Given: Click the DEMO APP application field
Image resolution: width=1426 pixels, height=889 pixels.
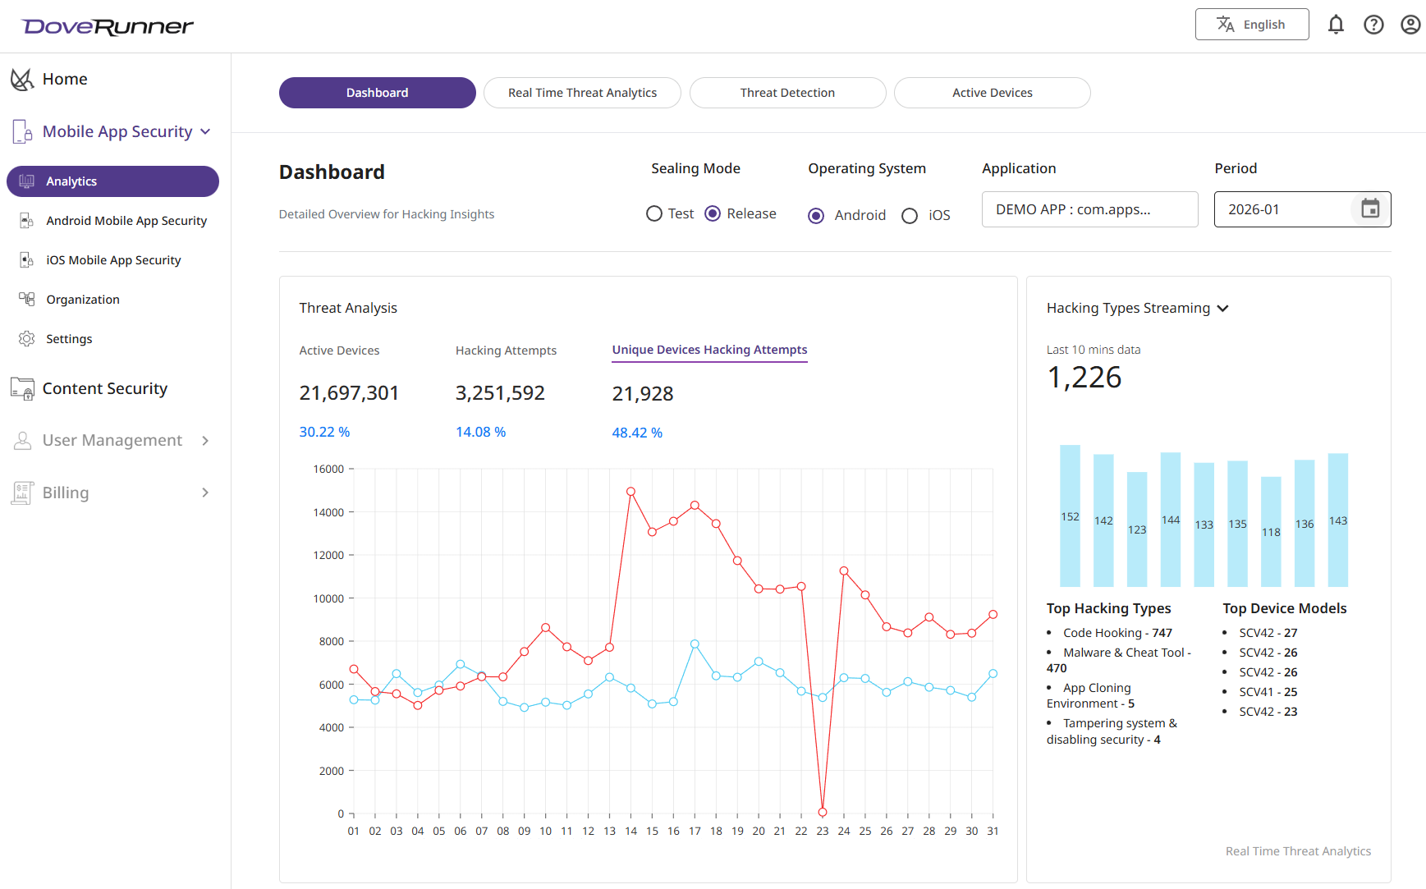Looking at the screenshot, I should point(1089,209).
